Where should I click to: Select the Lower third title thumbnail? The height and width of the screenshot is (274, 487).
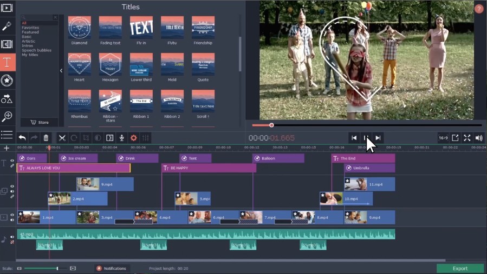coord(141,64)
